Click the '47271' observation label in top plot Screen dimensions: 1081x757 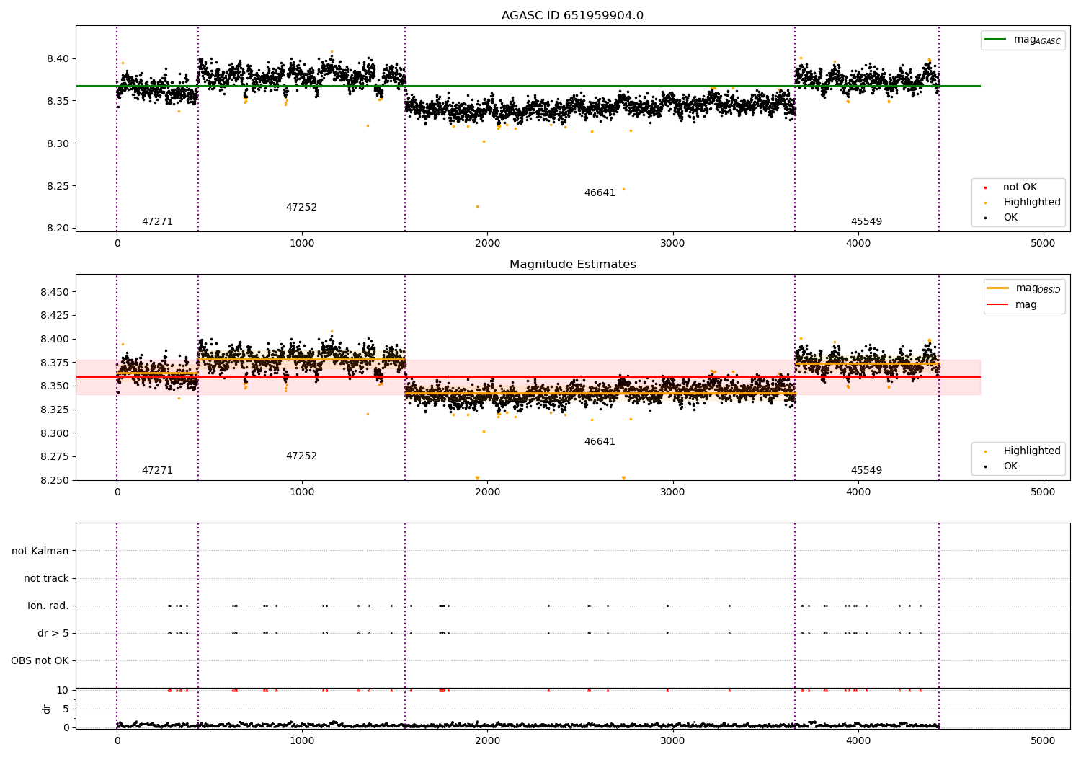click(157, 222)
